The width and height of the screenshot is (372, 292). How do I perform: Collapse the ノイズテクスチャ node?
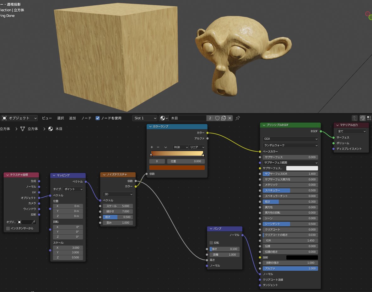[x=104, y=175]
